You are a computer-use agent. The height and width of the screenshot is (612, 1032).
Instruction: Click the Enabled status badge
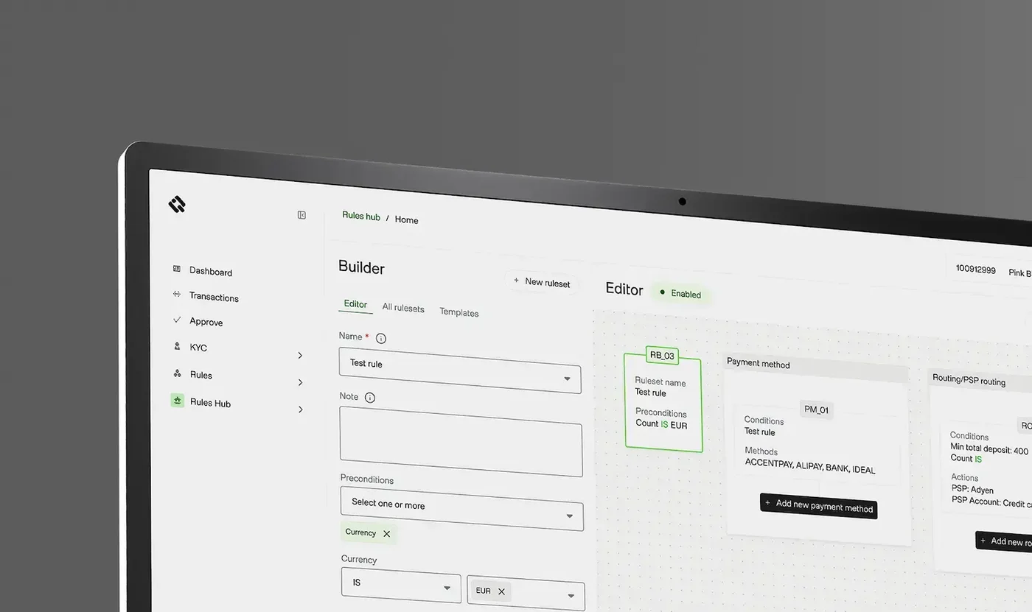pyautogui.click(x=680, y=293)
